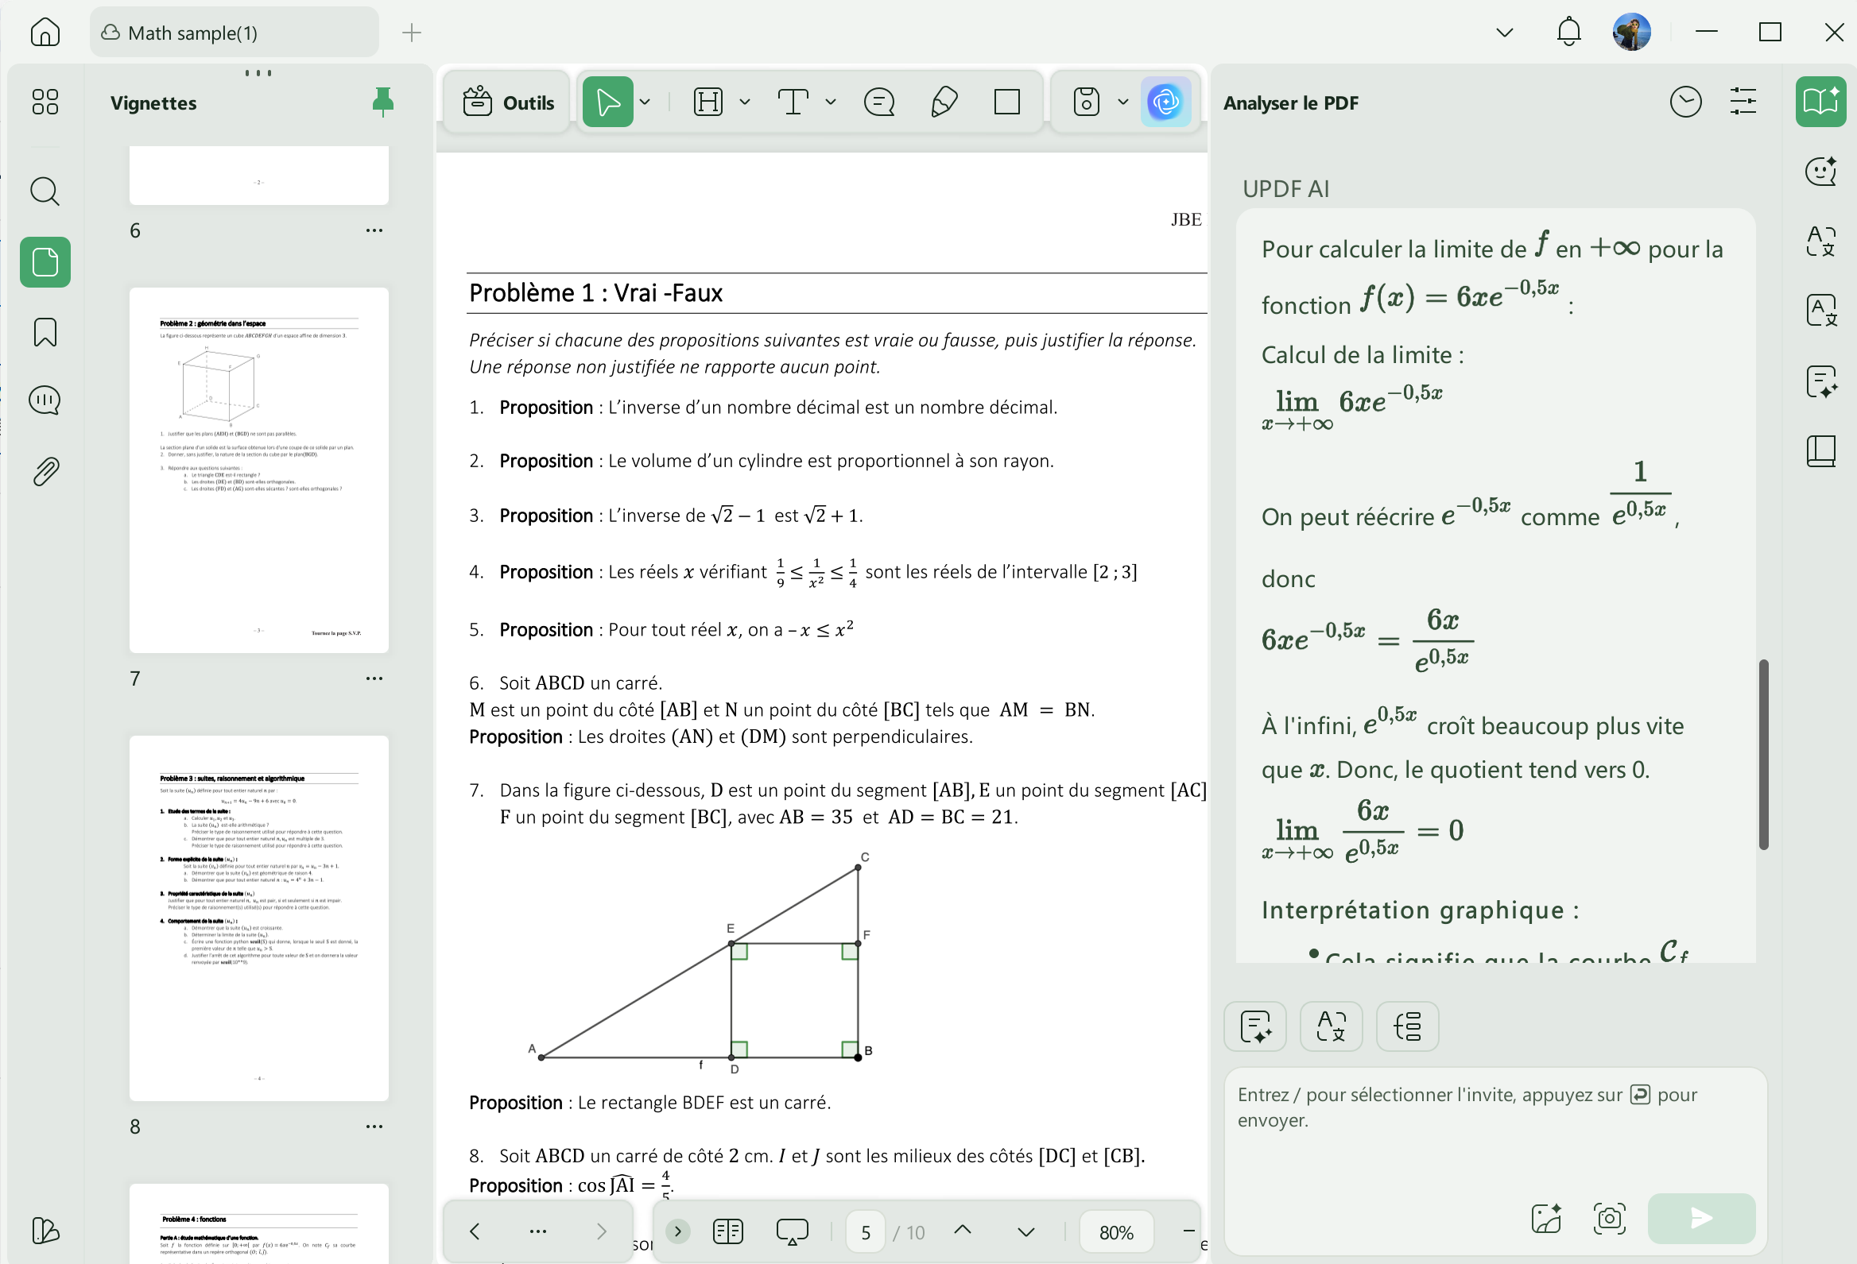This screenshot has height=1264, width=1857.
Task: Add a comment note with bubble tool
Action: [879, 102]
